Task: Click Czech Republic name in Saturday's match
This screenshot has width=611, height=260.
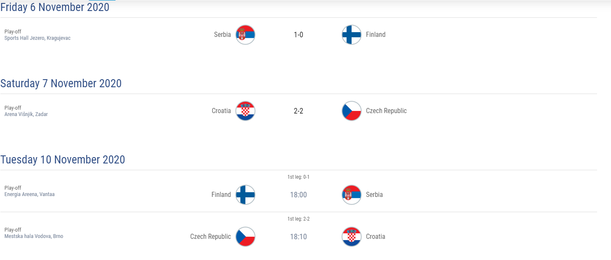Action: pos(386,111)
